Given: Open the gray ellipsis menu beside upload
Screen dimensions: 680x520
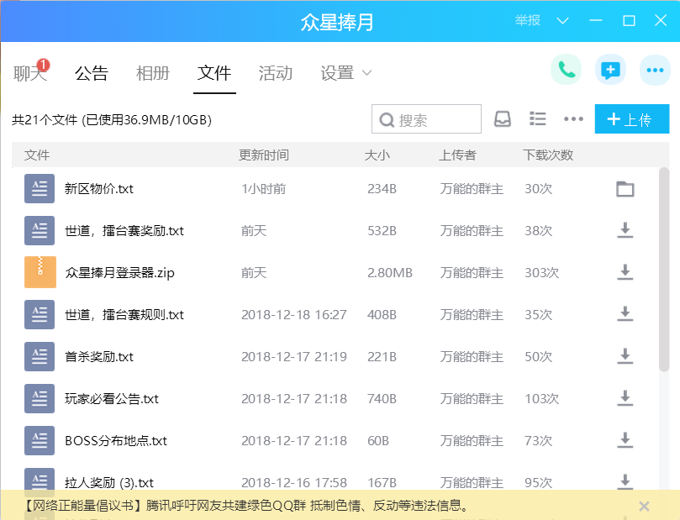Looking at the screenshot, I should pos(573,119).
